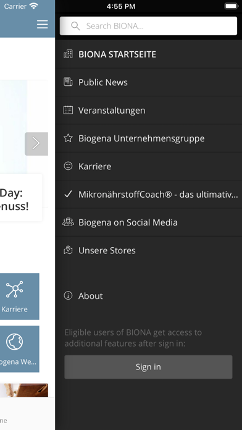This screenshot has height=430, width=242.
Task: Click the building icon beside BIONA STARTSEITE
Action: (x=68, y=54)
